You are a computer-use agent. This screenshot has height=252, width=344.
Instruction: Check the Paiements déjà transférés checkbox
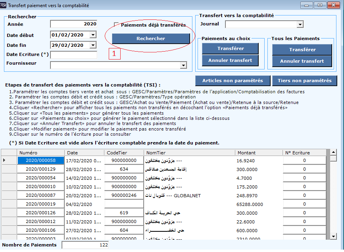click(x=116, y=25)
